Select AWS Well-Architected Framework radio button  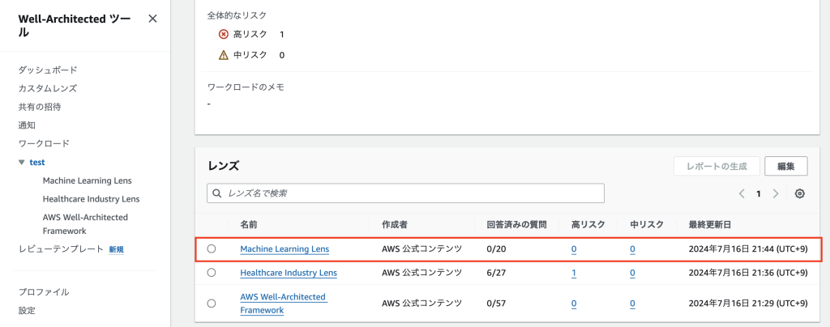[212, 304]
